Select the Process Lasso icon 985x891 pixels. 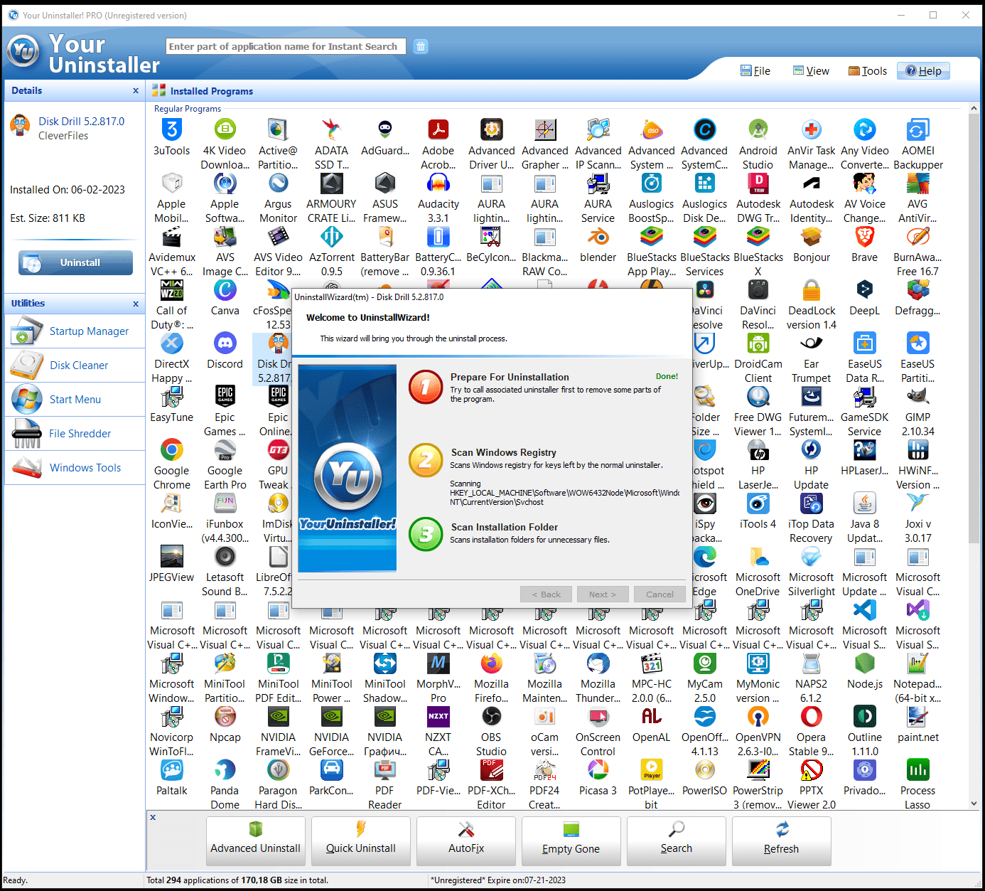point(918,770)
